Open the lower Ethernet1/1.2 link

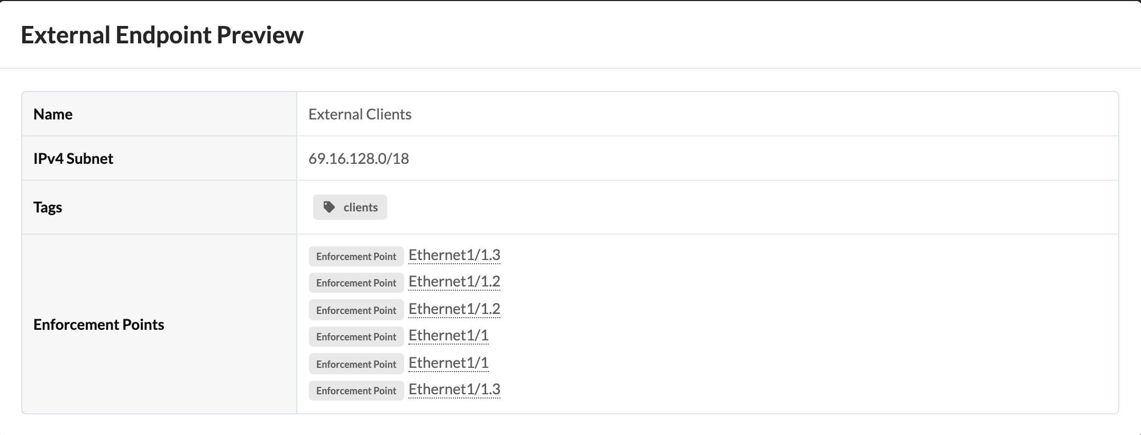point(454,309)
